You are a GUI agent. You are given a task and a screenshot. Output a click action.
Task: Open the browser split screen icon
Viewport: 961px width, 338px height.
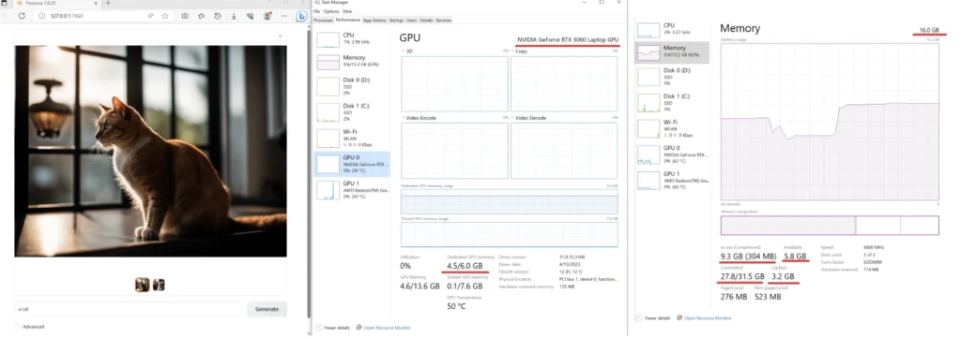click(185, 16)
